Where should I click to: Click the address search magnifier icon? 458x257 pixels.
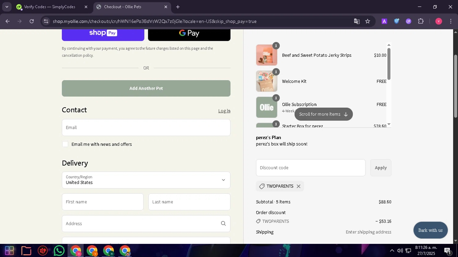tap(223, 223)
